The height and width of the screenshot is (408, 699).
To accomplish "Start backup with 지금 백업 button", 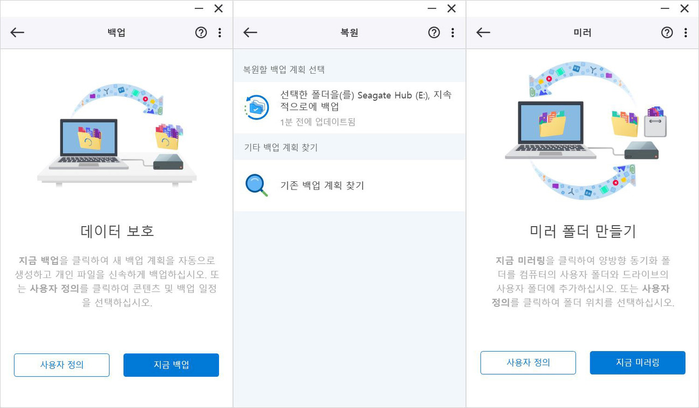I will (171, 365).
